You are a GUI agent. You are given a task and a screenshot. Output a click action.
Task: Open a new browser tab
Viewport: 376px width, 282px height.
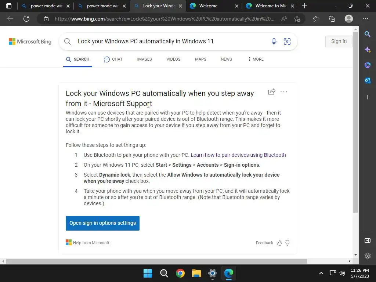click(x=304, y=6)
